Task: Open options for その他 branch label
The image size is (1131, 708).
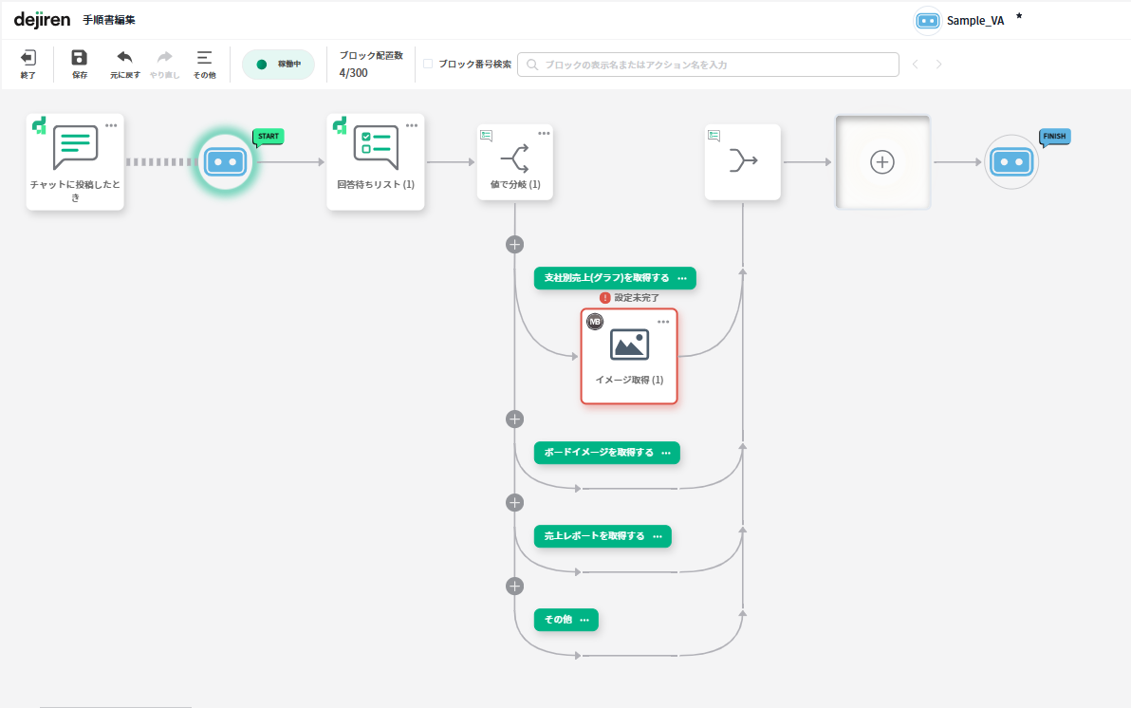Action: (584, 620)
